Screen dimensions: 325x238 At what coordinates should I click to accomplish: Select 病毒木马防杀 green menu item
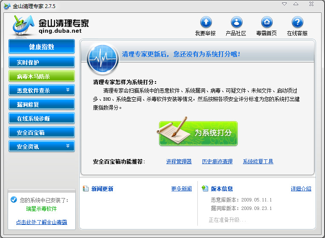pyautogui.click(x=42, y=76)
